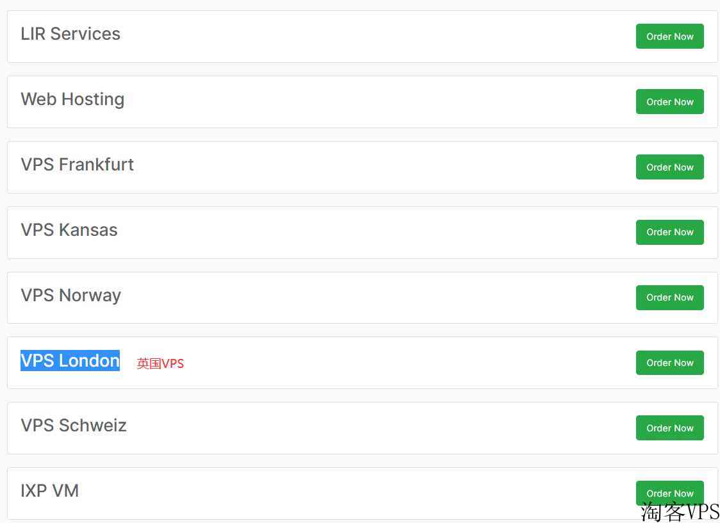The width and height of the screenshot is (720, 523).
Task: Select the VPS Schweiz heading
Action: 74,426
